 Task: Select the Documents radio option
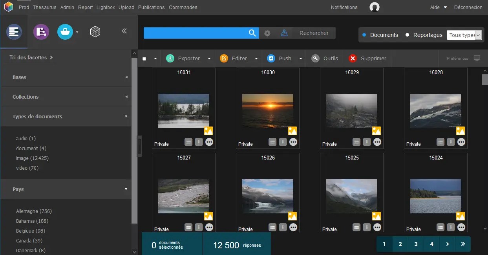pyautogui.click(x=365, y=35)
